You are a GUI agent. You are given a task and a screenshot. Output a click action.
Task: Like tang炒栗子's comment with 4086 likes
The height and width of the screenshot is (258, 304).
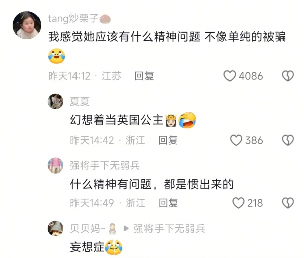point(230,76)
